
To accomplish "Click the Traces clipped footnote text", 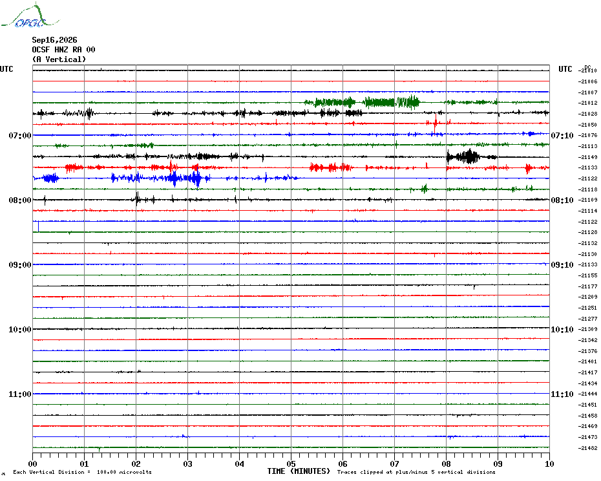I will pyautogui.click(x=416, y=472).
